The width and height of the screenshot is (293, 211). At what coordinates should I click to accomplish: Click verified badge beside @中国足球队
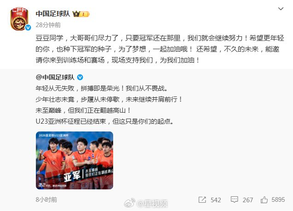tap(80, 77)
